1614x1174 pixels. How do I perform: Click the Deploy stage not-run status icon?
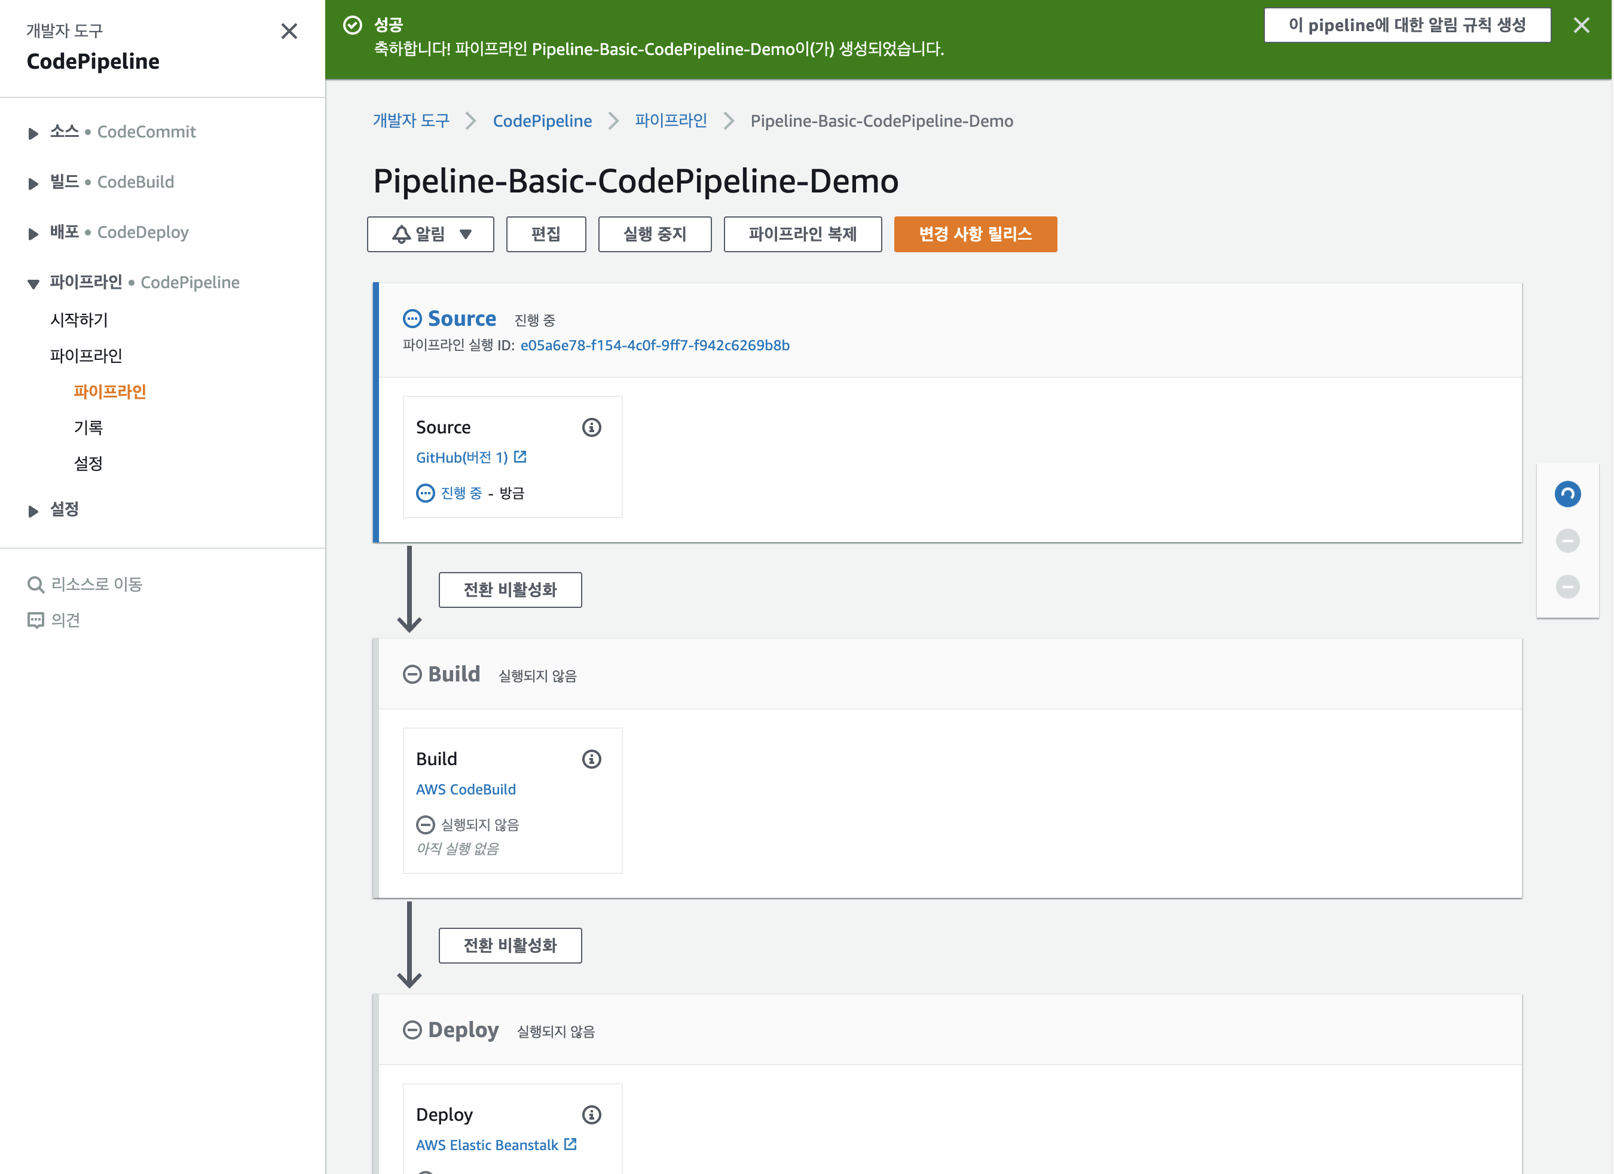coord(412,1029)
